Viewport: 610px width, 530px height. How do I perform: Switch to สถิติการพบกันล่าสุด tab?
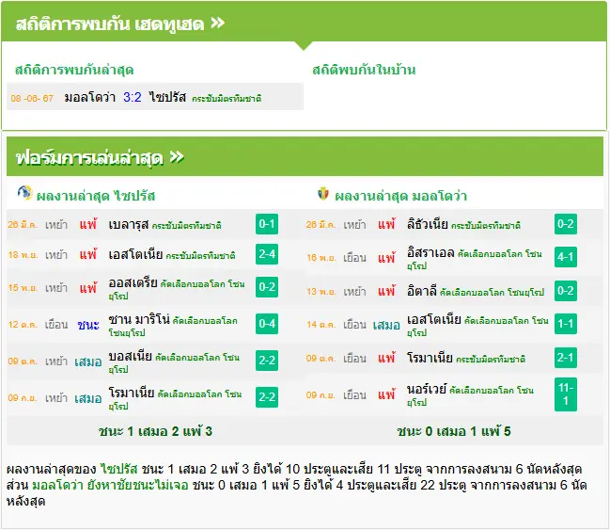pyautogui.click(x=74, y=71)
